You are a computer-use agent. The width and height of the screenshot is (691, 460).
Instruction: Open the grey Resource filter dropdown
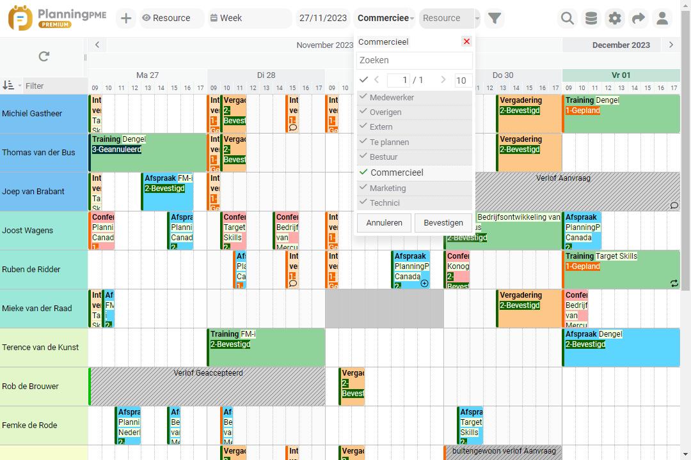[x=450, y=18]
